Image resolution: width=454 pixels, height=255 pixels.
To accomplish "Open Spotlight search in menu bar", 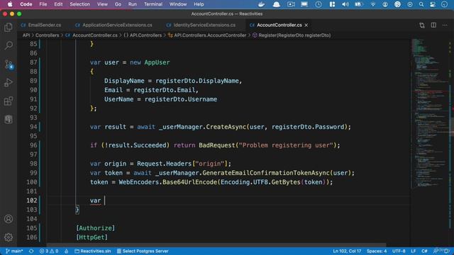I will [x=421, y=4].
